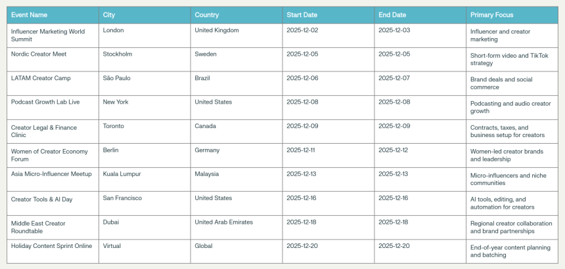Image resolution: width=565 pixels, height=269 pixels.
Task: Click the Kuala Lumpur city cell
Action: [x=122, y=174]
